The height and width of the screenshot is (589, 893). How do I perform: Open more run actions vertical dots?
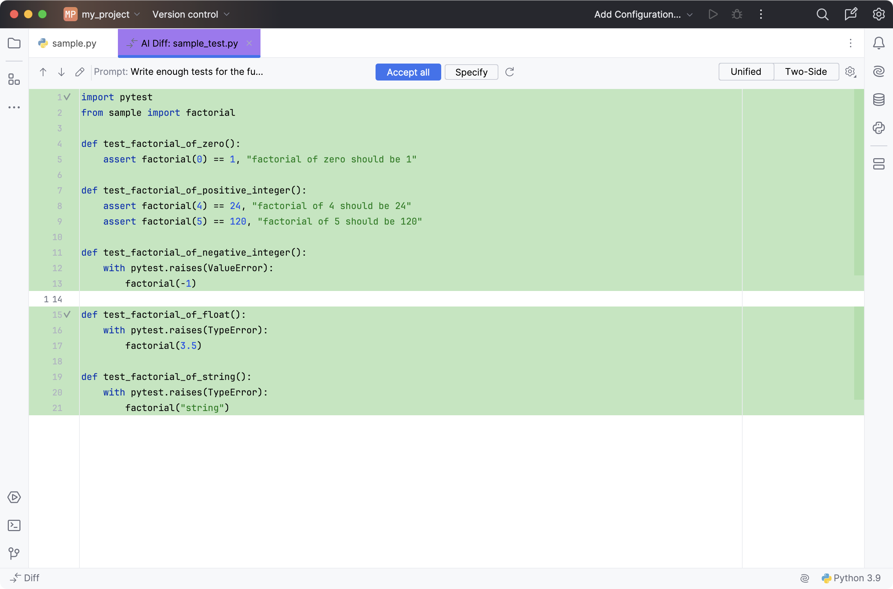click(x=761, y=14)
